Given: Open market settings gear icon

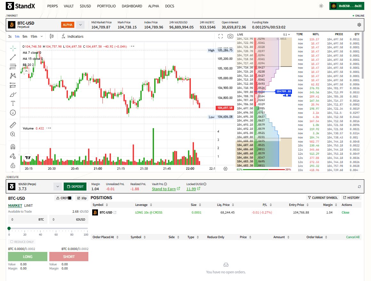Looking at the screenshot, I should 359,25.
